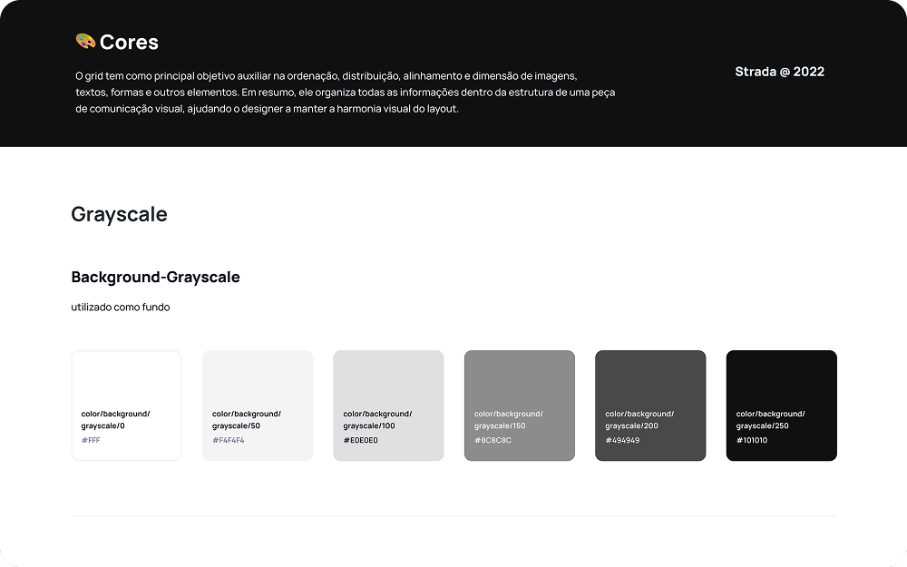Click the color/background/grayscale/0 token name
Viewport: 907px width, 567px height.
(x=116, y=419)
